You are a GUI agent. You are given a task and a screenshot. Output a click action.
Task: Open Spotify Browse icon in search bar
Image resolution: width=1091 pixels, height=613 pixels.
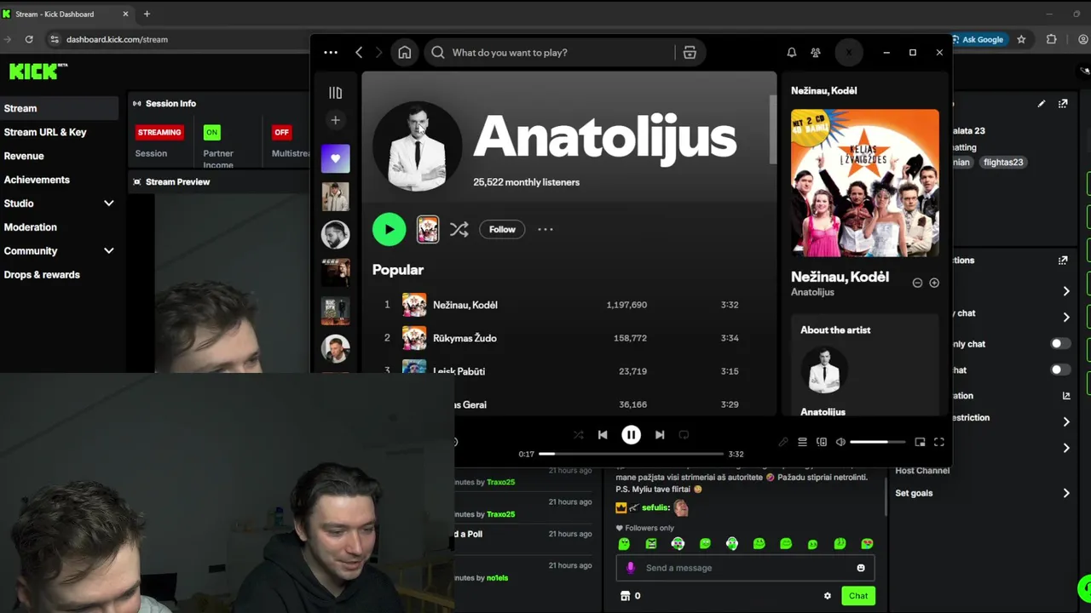pos(690,53)
